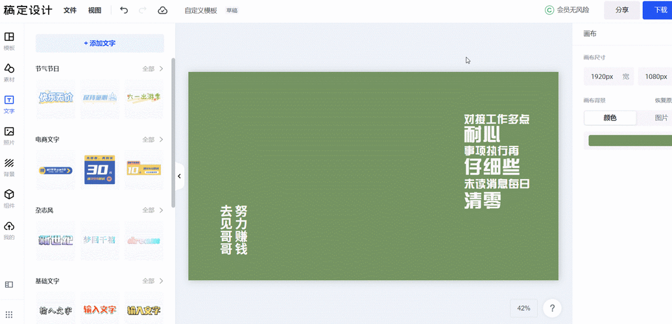
Task: Select the 梦回千禧 text style thumbnail
Action: (100, 240)
